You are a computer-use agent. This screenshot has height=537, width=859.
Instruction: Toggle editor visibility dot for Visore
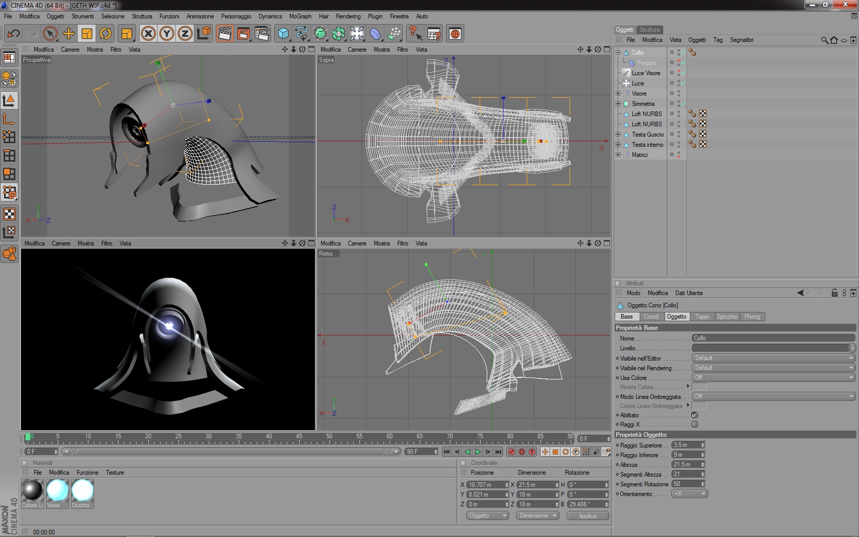point(679,92)
